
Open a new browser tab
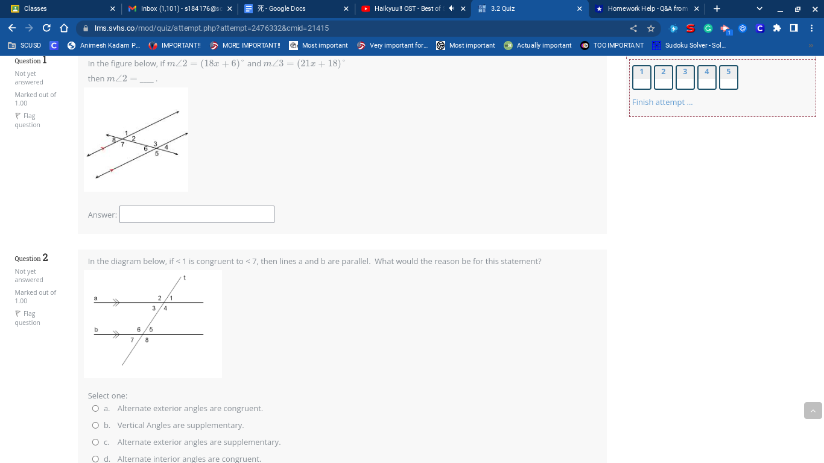[717, 8]
